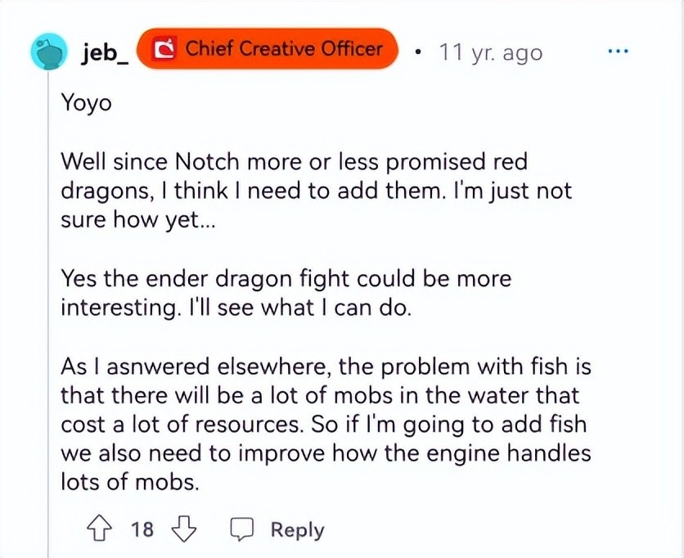684x558 pixels.
Task: Click the word "Notch" in the comment
Action: tap(233, 162)
